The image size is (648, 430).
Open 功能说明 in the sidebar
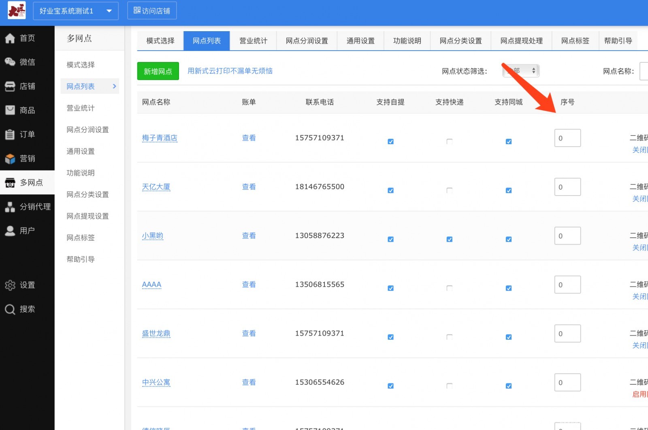[x=81, y=173]
